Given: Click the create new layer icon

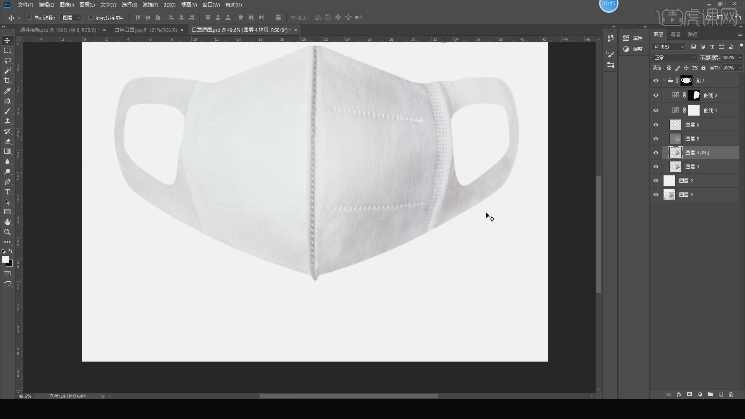Looking at the screenshot, I should coord(721,395).
